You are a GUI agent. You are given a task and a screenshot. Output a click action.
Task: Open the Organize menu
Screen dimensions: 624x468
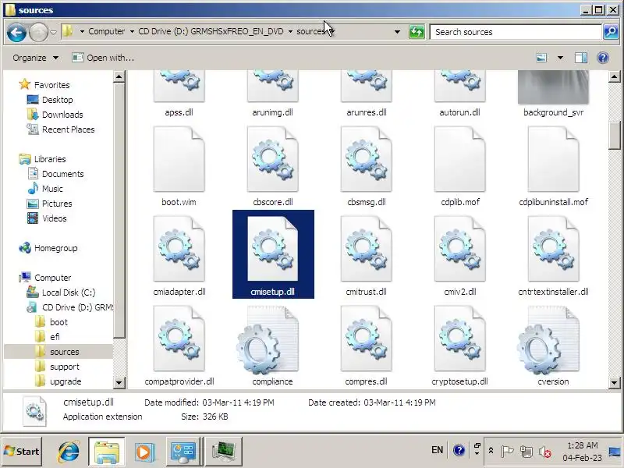coord(35,58)
